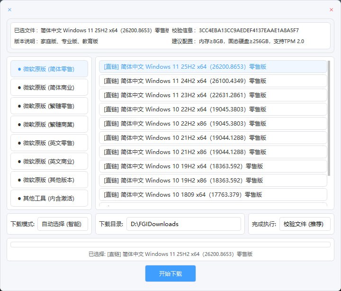Click the blue X icon at top left
This screenshot has height=291, width=341.
click(x=9, y=9)
